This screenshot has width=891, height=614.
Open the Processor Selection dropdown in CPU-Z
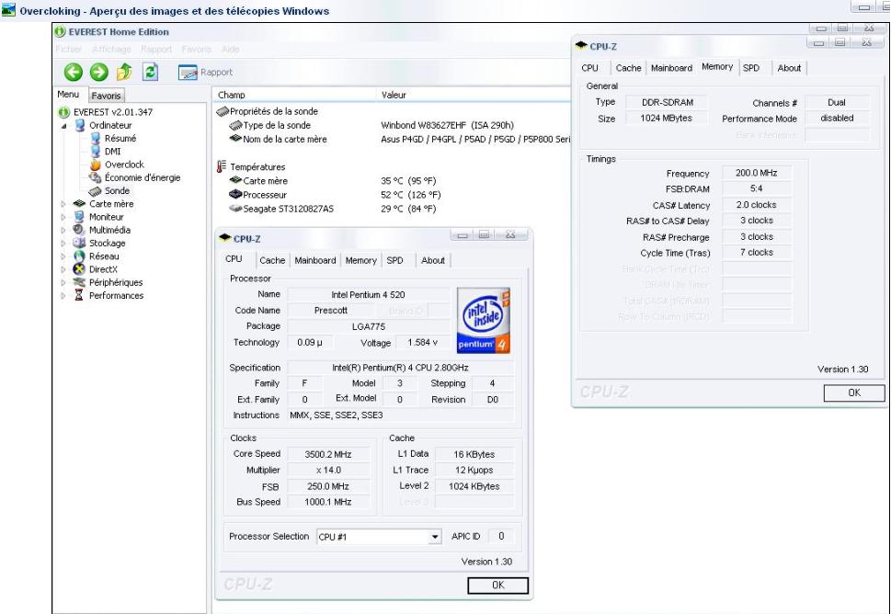click(435, 537)
